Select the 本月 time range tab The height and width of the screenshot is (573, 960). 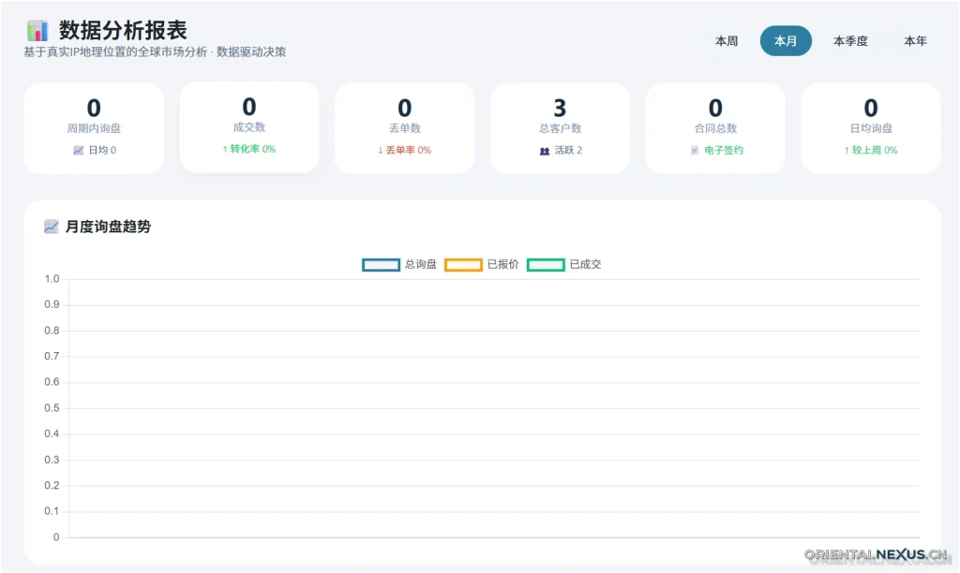coord(786,41)
